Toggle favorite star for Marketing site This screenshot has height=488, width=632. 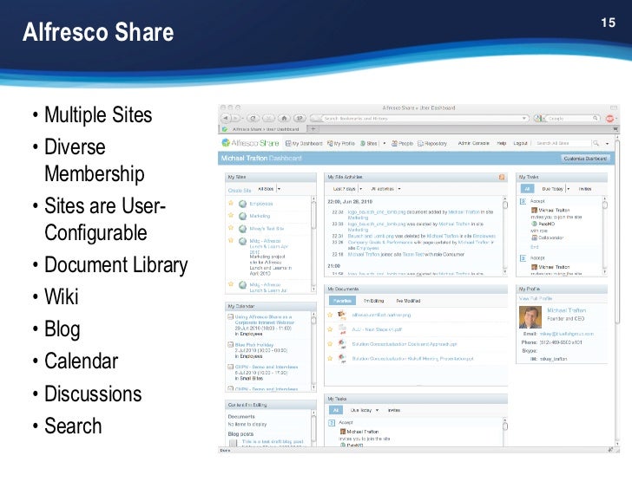pyautogui.click(x=231, y=215)
